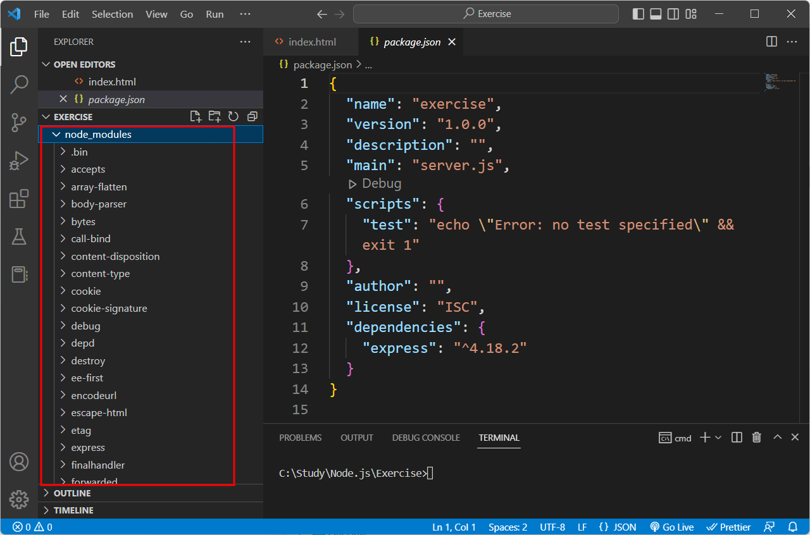
Task: Click the Prettier status bar button
Action: 728,527
